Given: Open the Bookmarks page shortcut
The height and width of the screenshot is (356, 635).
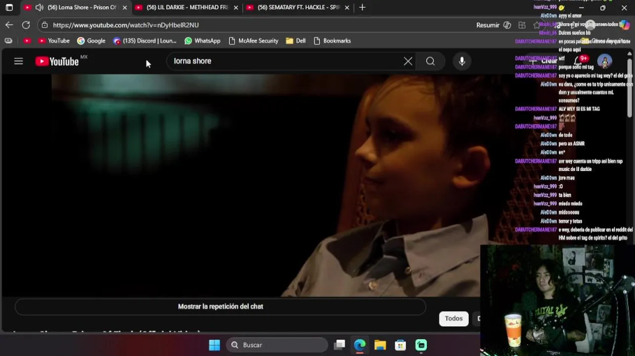Looking at the screenshot, I should pos(332,41).
